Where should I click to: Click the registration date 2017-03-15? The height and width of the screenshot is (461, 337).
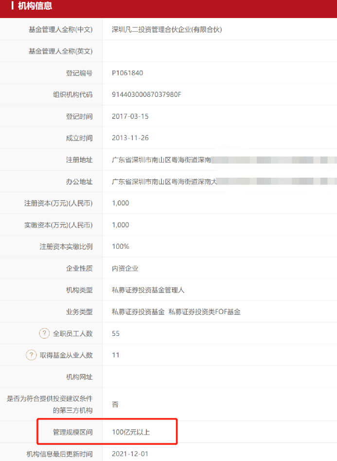[130, 116]
